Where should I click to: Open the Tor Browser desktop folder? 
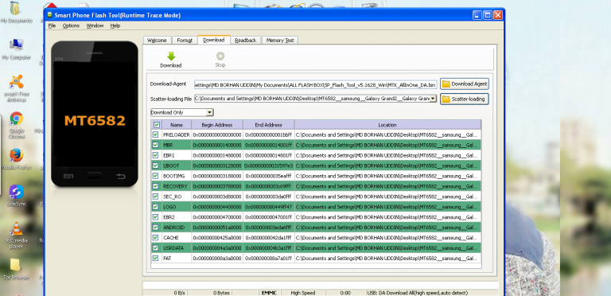tap(15, 265)
